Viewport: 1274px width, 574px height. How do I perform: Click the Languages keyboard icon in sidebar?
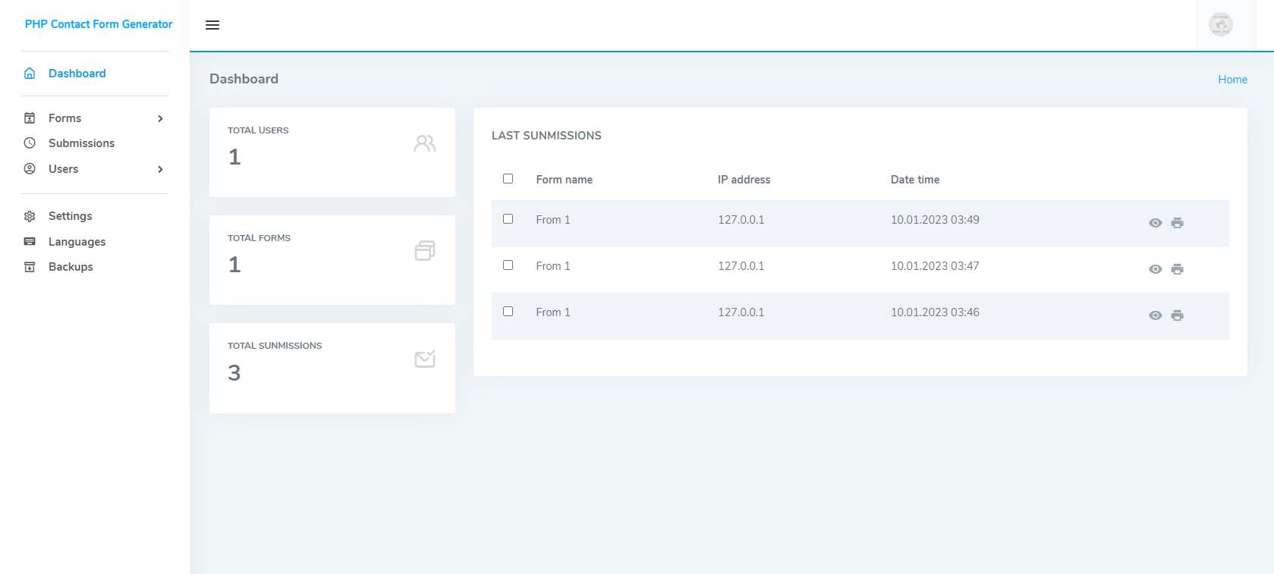pos(30,242)
